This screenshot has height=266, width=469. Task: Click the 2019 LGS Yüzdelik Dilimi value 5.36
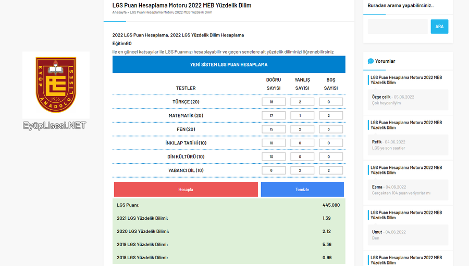coord(327,245)
